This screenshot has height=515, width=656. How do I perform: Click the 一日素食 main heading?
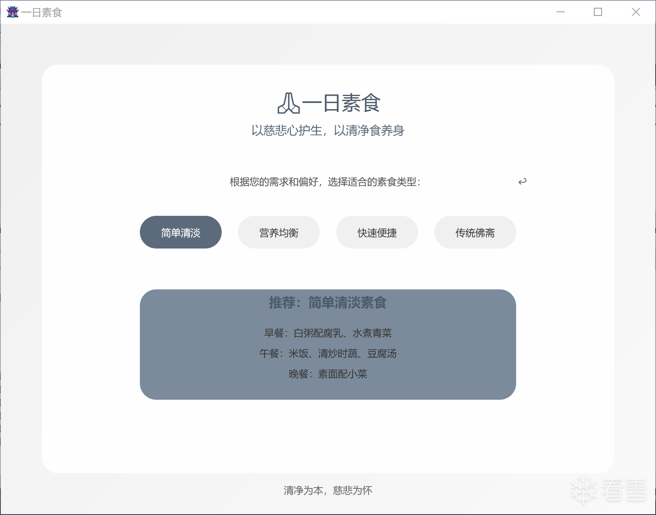pyautogui.click(x=341, y=103)
